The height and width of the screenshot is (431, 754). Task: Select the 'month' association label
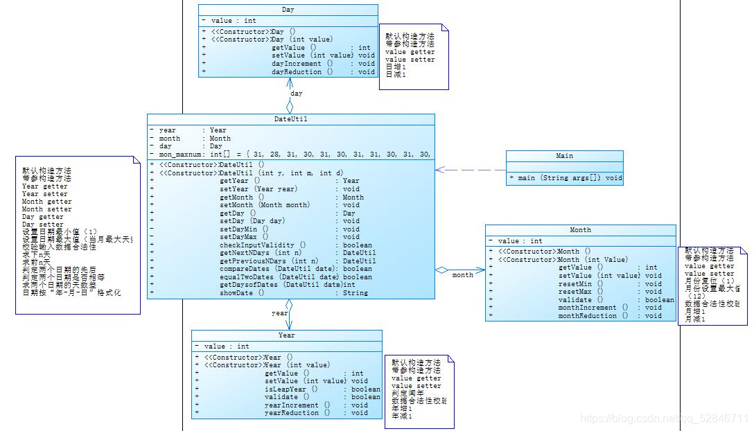463,274
